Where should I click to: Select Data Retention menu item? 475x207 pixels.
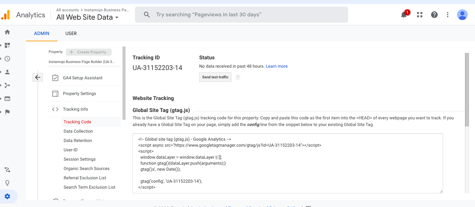point(78,141)
